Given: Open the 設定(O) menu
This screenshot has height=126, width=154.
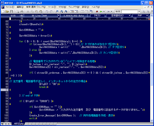Looking at the screenshot, I should [x=85, y=7].
